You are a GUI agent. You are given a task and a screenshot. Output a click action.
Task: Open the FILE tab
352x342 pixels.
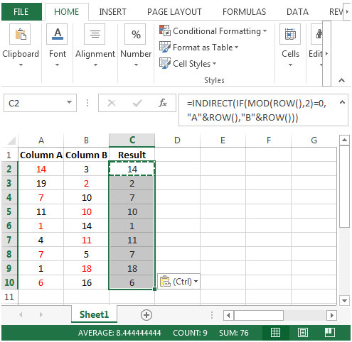[x=21, y=12]
